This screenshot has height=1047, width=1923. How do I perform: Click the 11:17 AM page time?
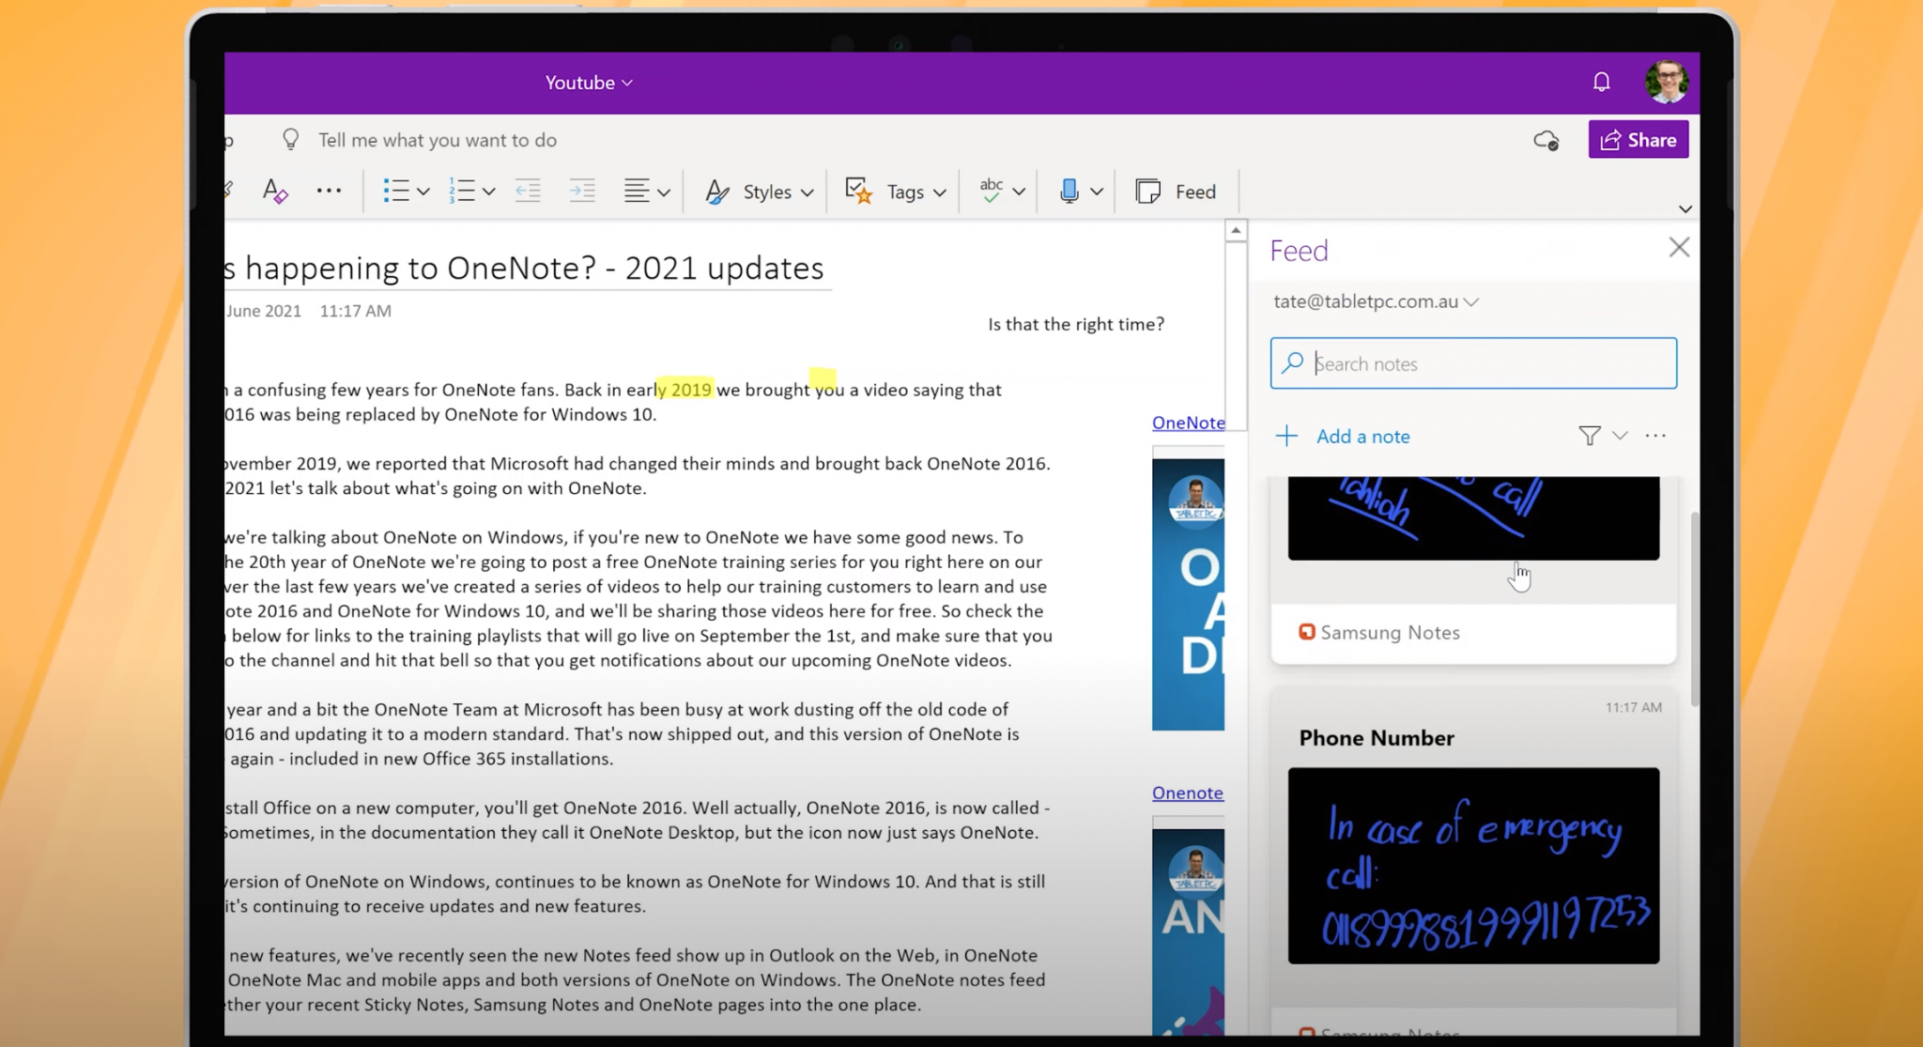click(355, 311)
